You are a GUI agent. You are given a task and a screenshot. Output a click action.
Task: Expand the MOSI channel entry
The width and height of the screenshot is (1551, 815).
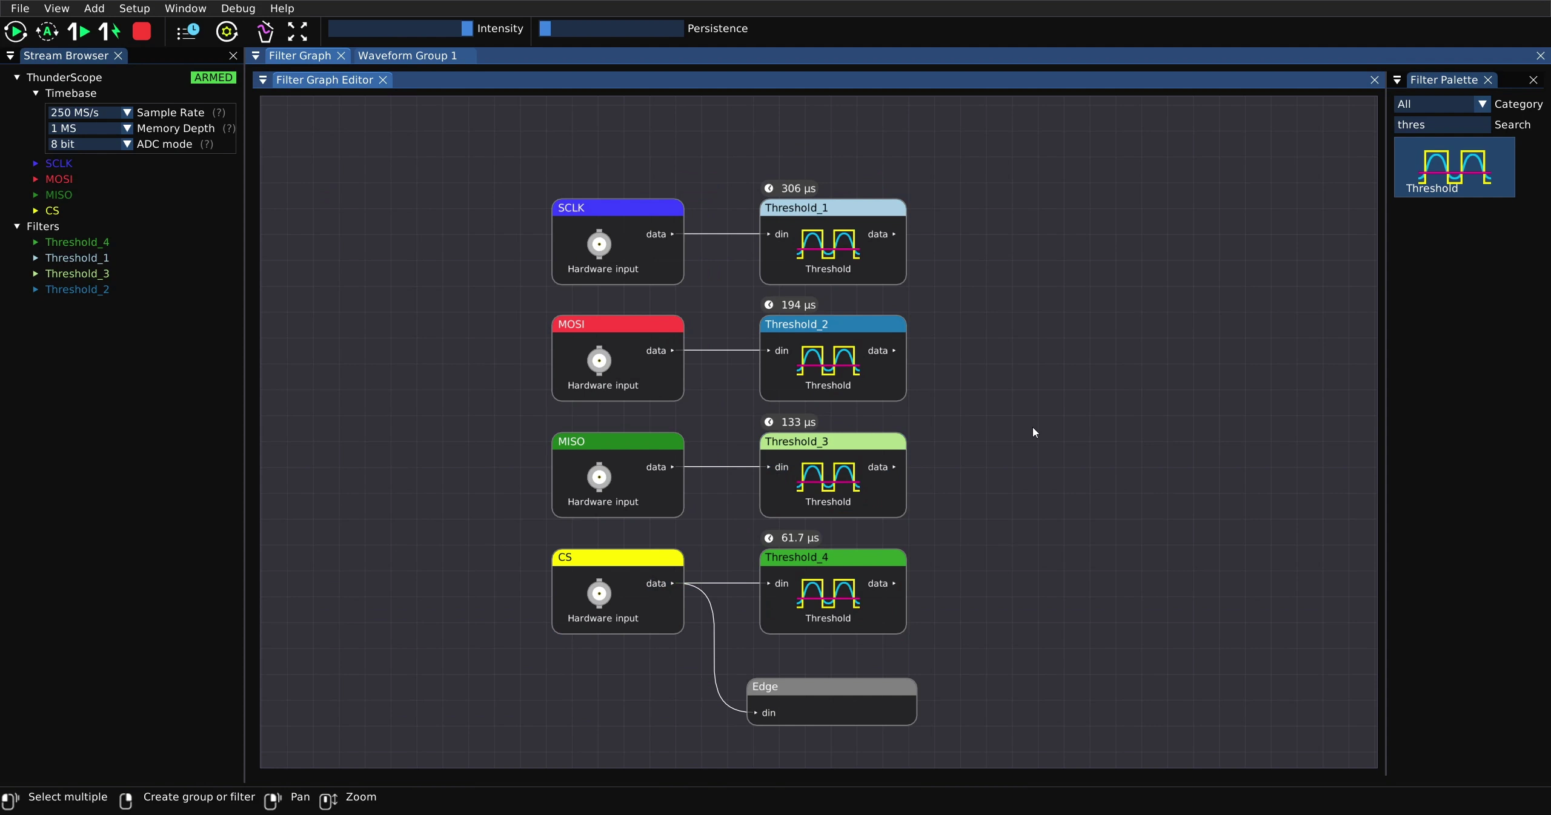35,179
